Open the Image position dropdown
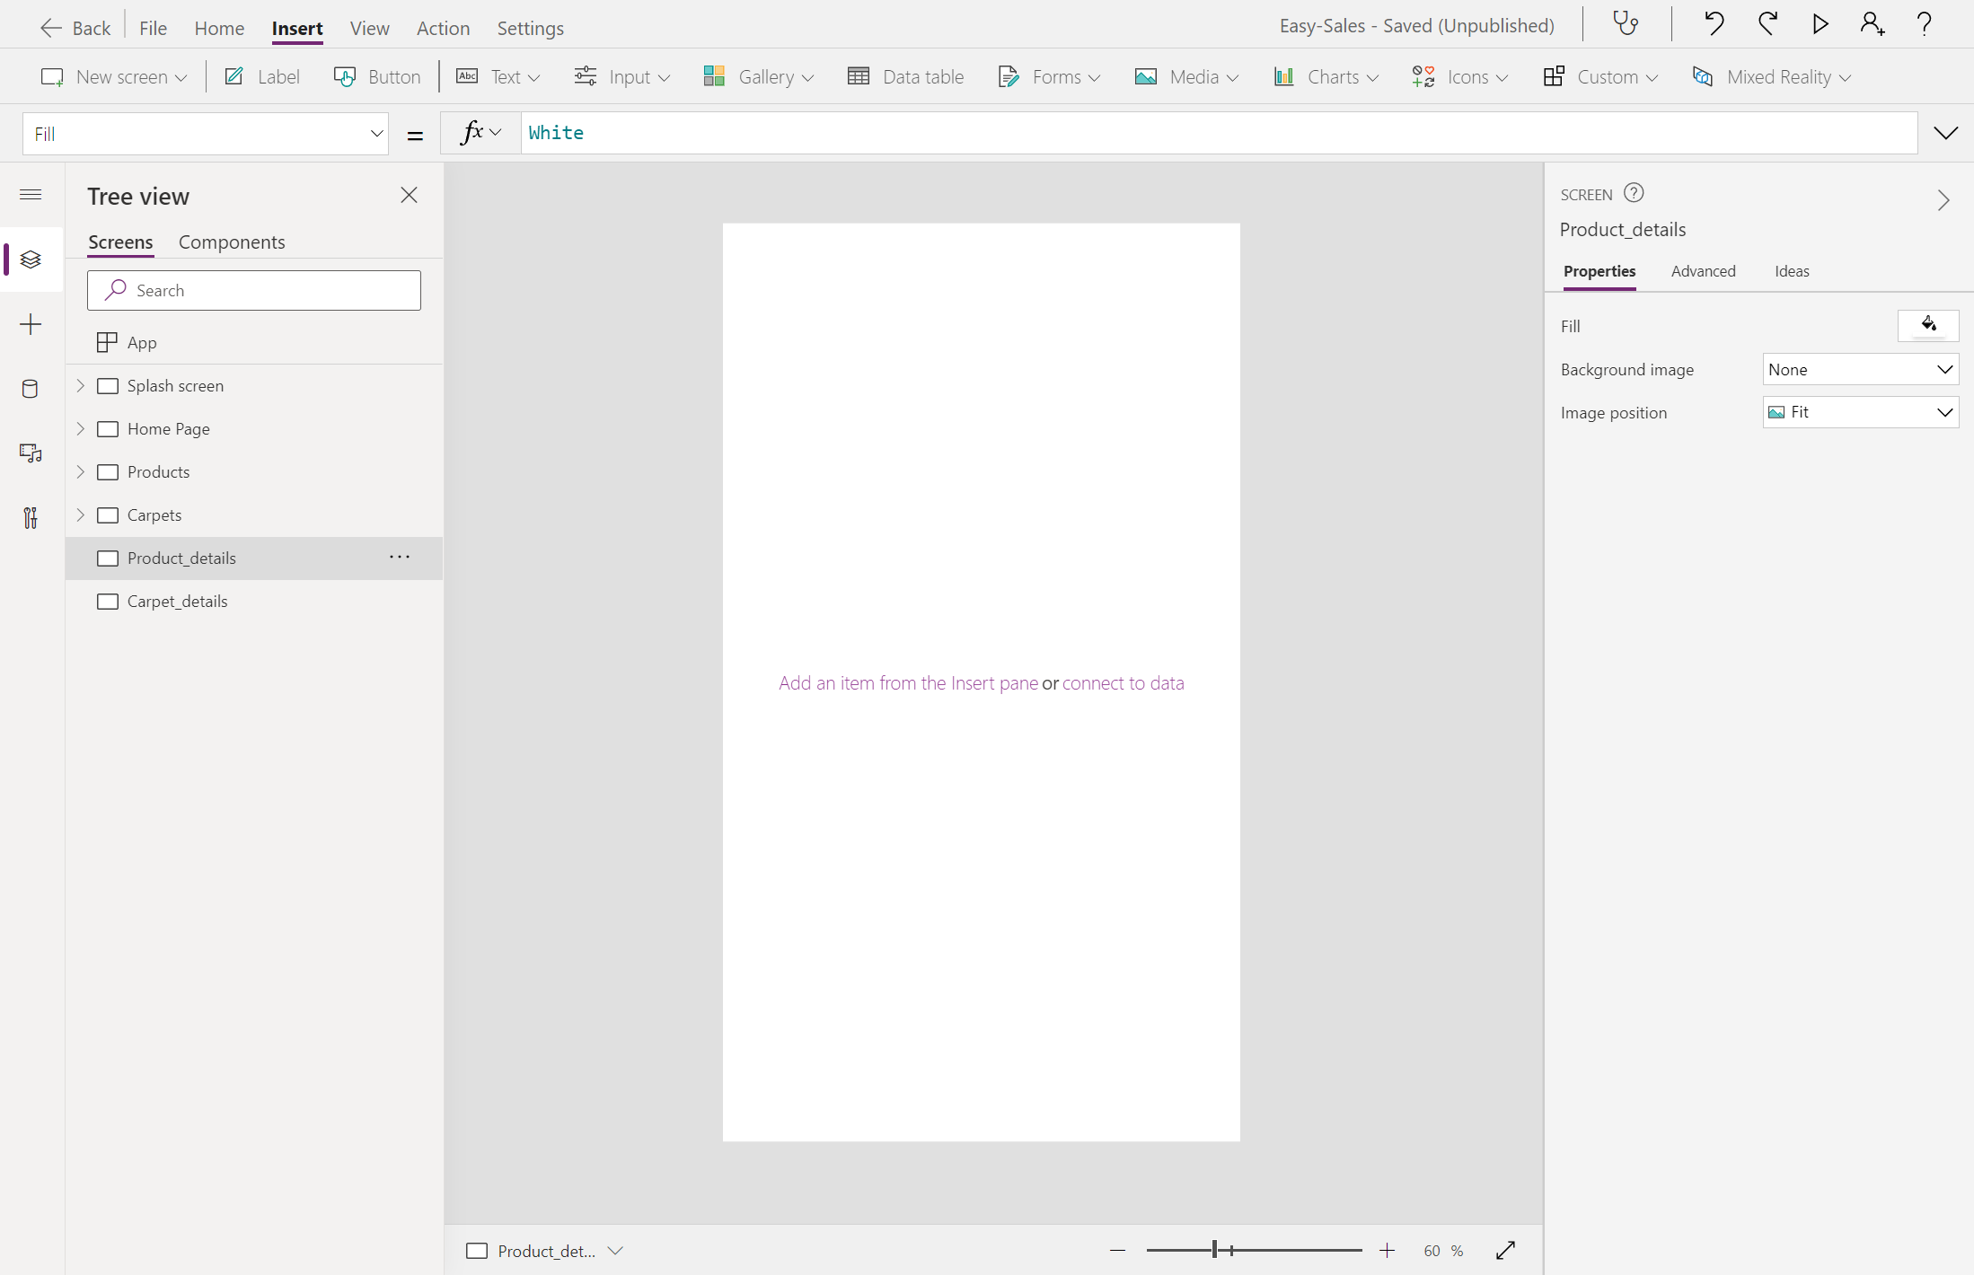This screenshot has width=1974, height=1275. (1860, 412)
